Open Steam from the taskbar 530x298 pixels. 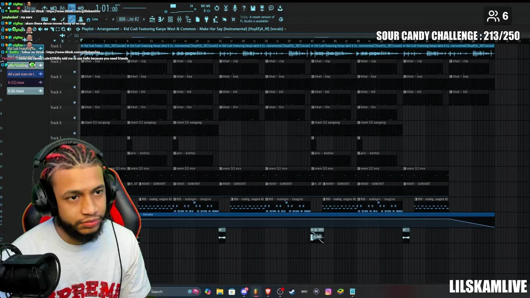click(x=292, y=291)
